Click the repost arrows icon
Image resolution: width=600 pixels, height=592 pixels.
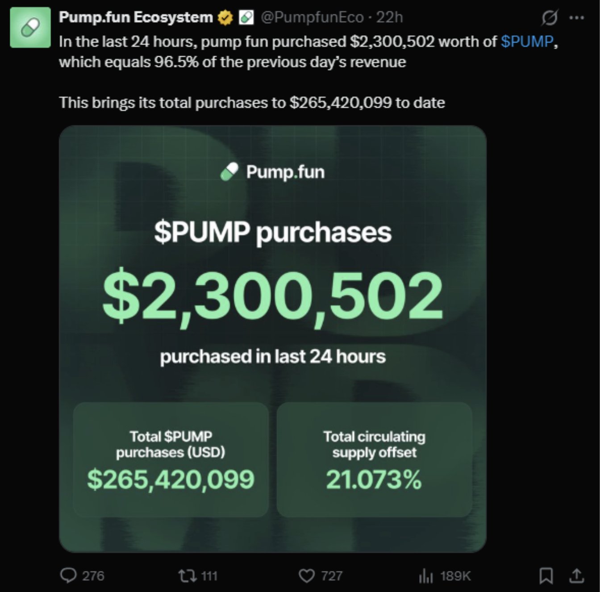[x=187, y=575]
